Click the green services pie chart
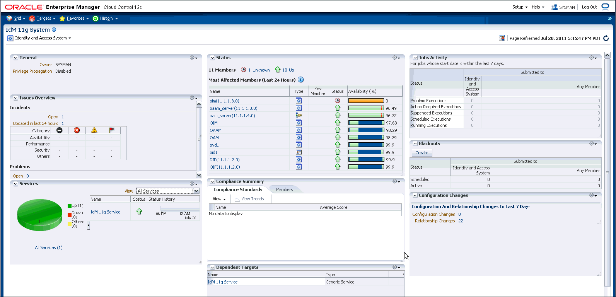This screenshot has width=616, height=297. 39,215
